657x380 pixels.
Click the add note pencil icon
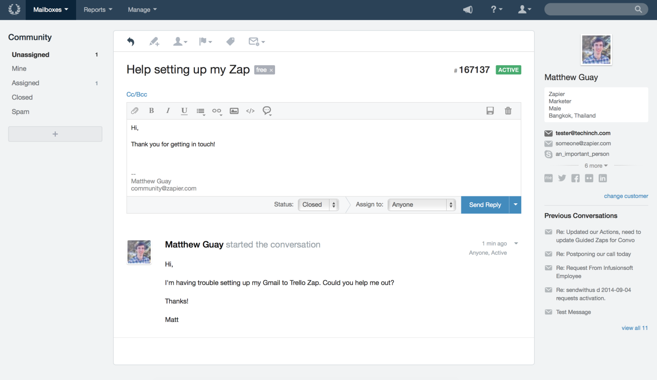pos(154,42)
